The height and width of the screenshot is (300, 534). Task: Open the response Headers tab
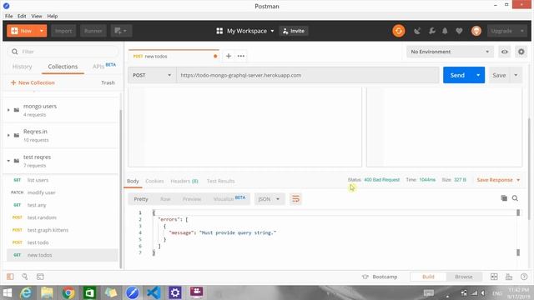[184, 181]
